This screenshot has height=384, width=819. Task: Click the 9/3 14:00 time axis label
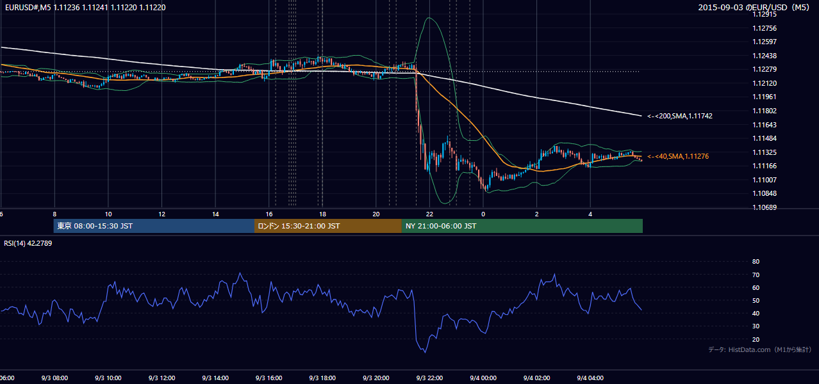(215, 378)
